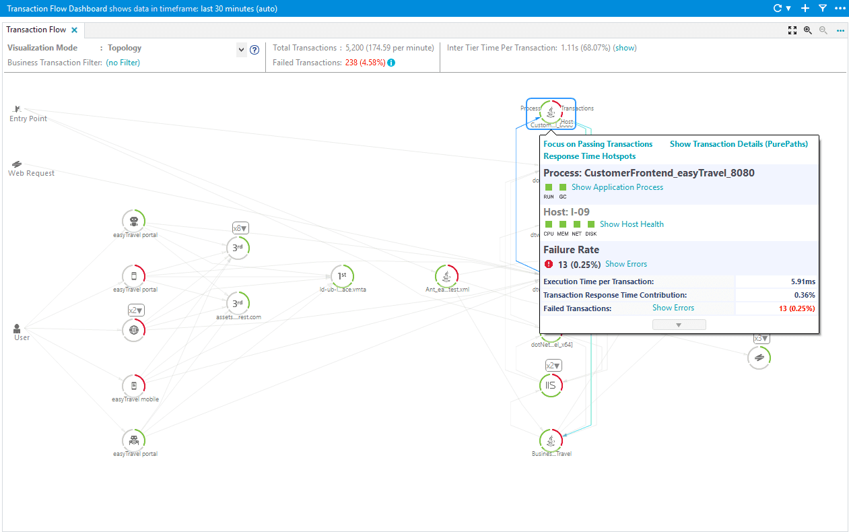Click the fit-to-screen expand icon
The height and width of the screenshot is (532, 849).
tap(792, 30)
